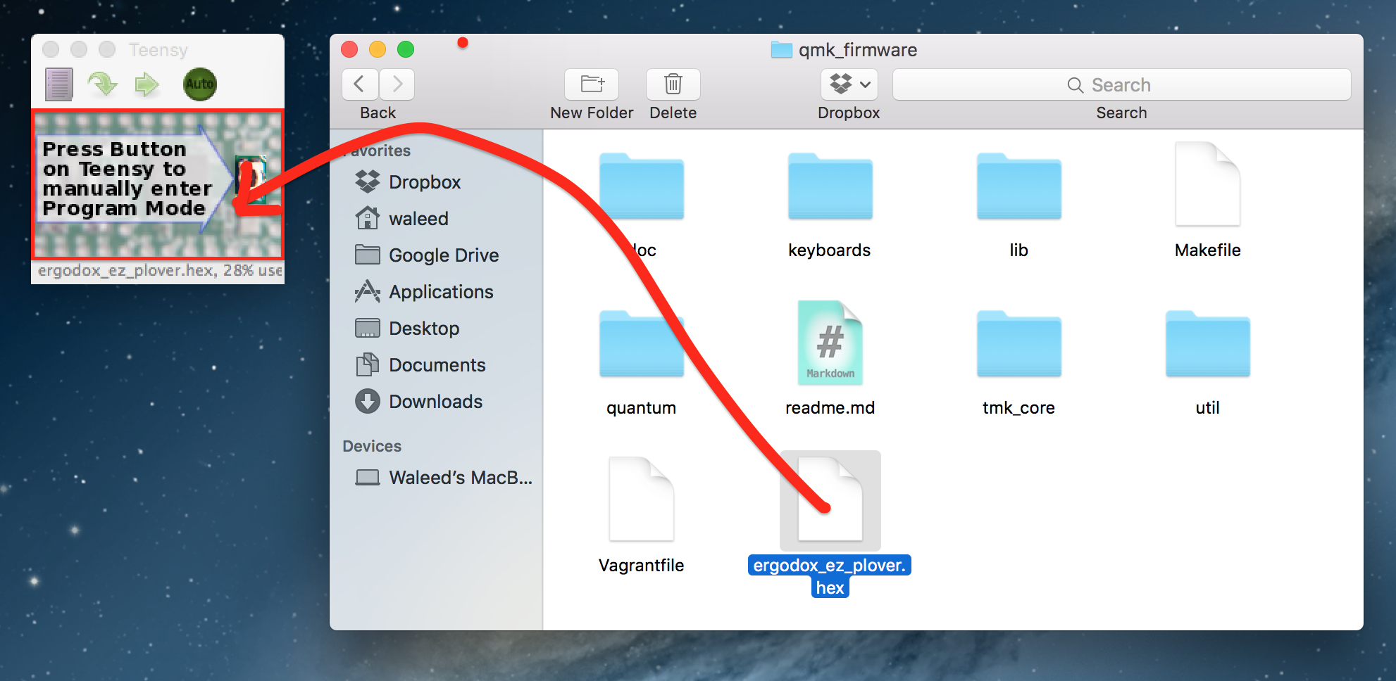Click the keyboards folder name label
This screenshot has height=681, width=1396.
pos(830,250)
